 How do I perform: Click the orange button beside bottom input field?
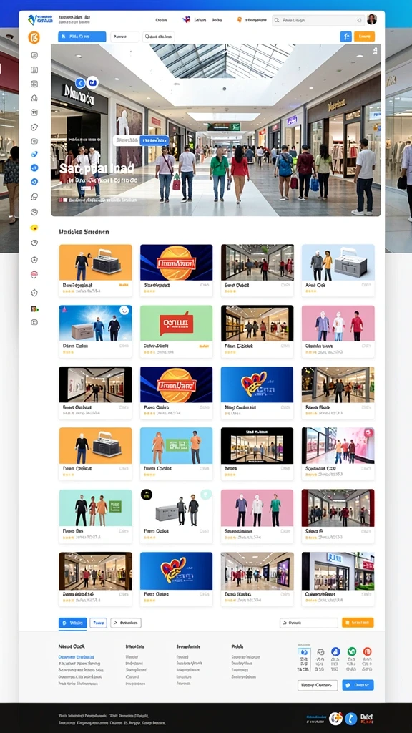[358, 623]
